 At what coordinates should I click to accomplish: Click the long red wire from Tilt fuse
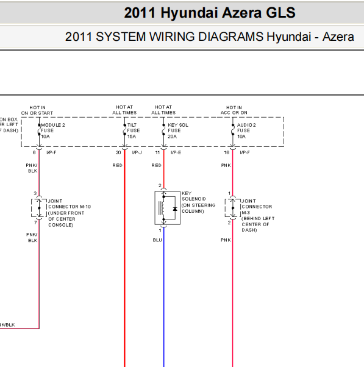125,257
